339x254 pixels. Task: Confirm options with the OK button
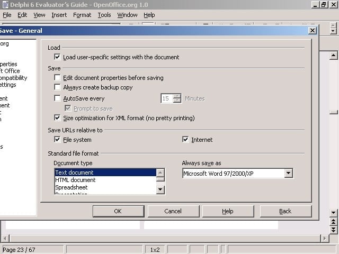click(118, 211)
